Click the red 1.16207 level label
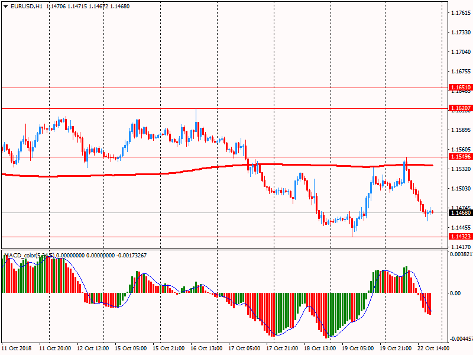Screen dimensions: 473x355 (460, 108)
